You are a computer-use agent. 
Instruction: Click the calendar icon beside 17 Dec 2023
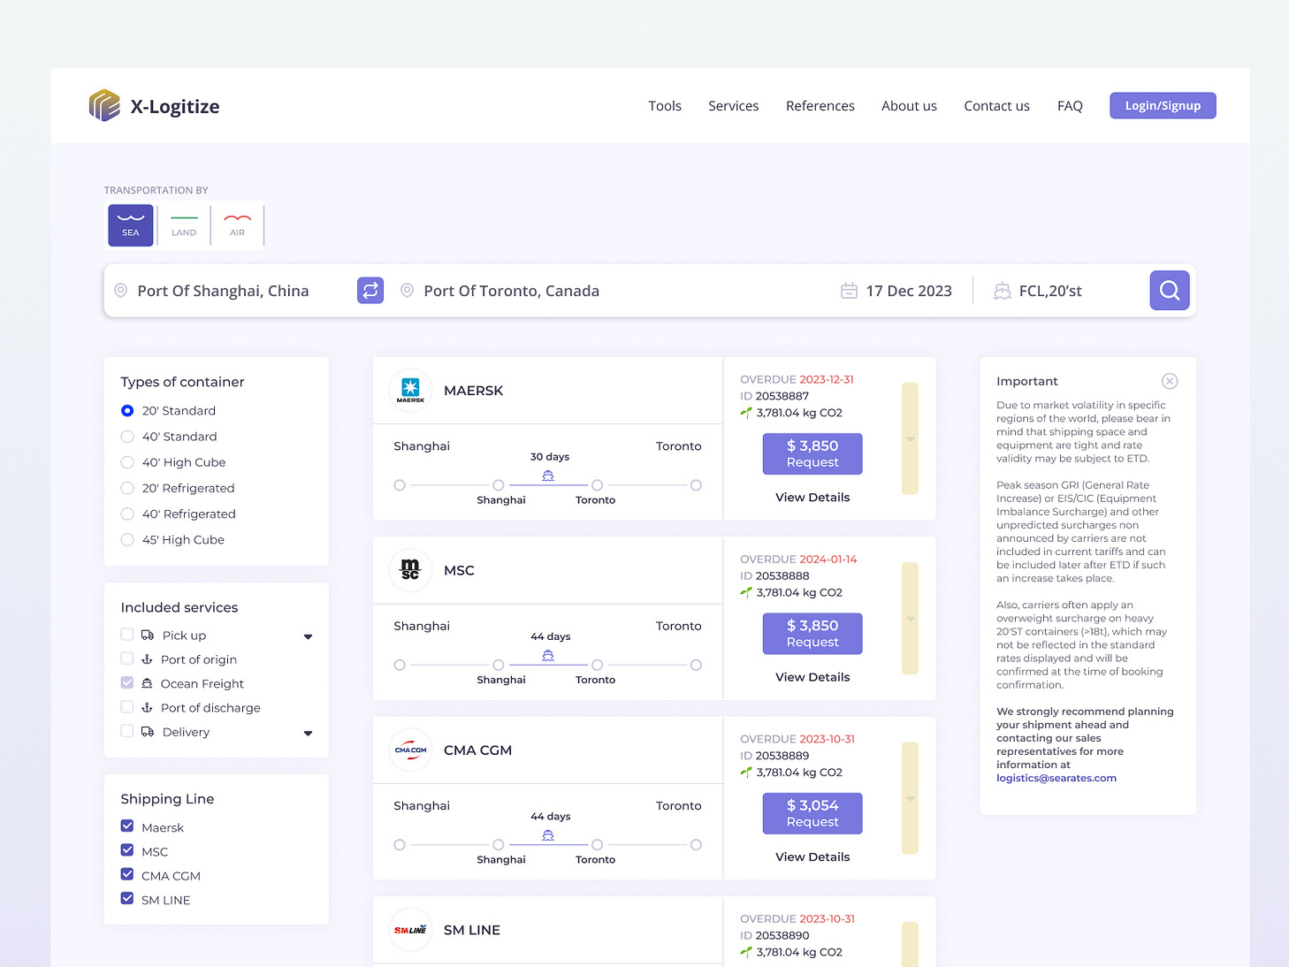point(849,290)
